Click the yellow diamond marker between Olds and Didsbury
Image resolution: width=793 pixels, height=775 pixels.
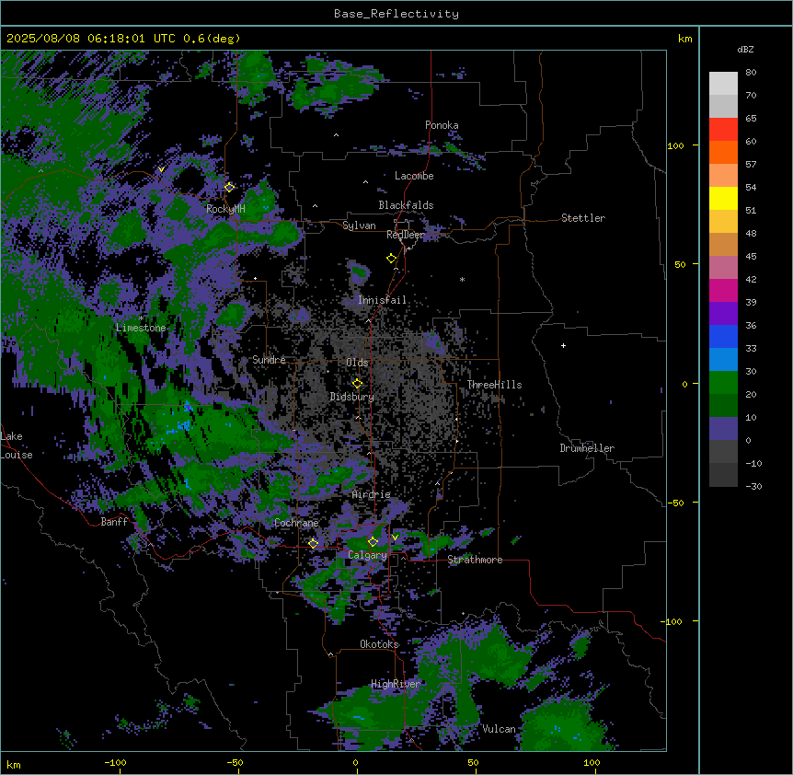[357, 384]
